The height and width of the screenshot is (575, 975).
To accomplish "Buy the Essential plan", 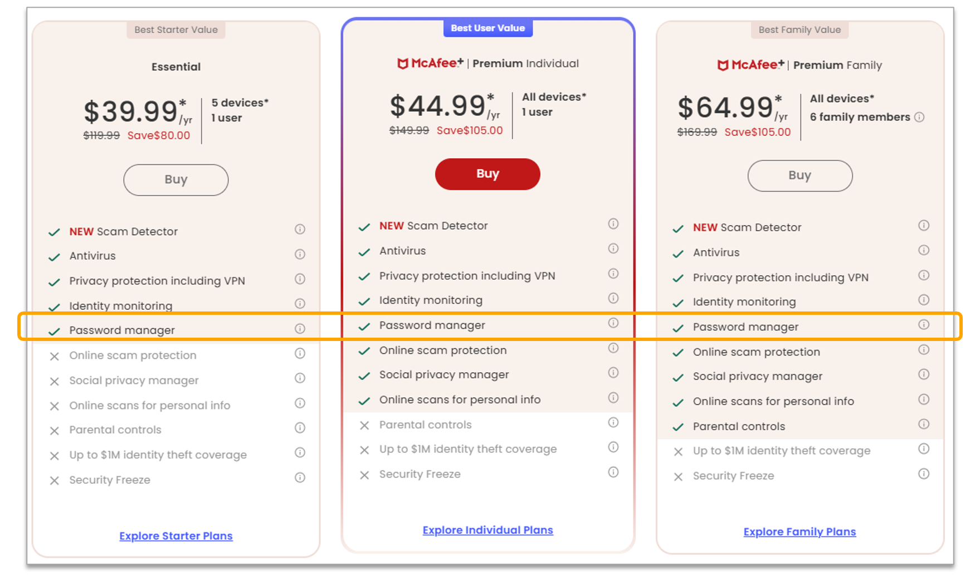I will point(176,179).
